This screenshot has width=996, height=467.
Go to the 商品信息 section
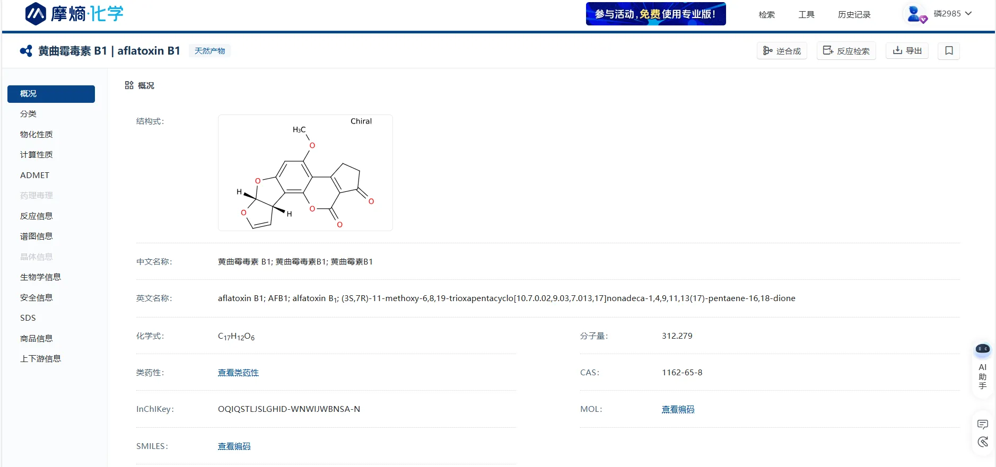tap(36, 339)
